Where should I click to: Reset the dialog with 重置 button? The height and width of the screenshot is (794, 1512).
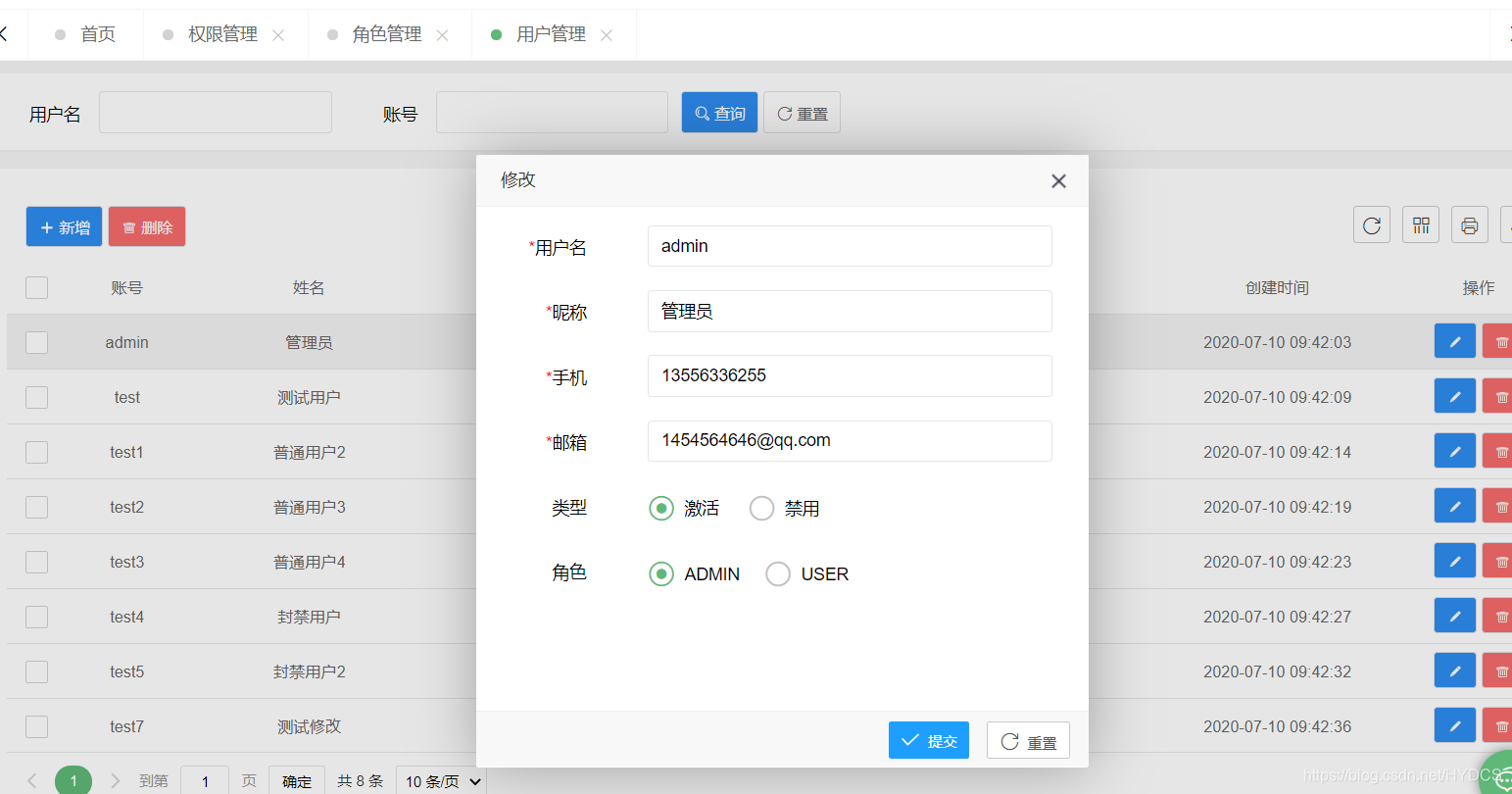pos(1027,740)
